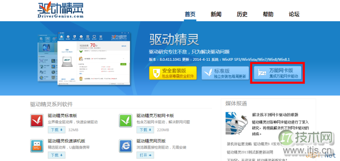Image resolution: width=340 pixels, height=161 pixels.
Task: Open the 新闻 navigation tab
Action: click(x=216, y=14)
